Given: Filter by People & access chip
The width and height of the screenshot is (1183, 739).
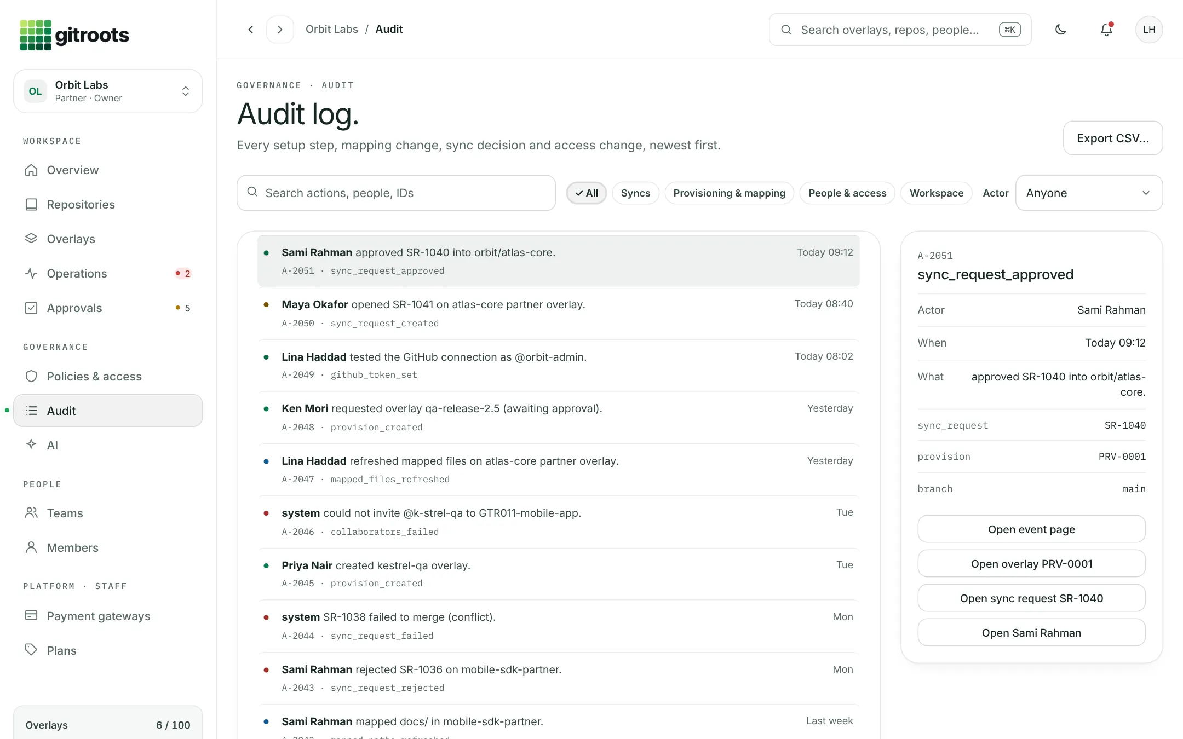Looking at the screenshot, I should pyautogui.click(x=847, y=193).
